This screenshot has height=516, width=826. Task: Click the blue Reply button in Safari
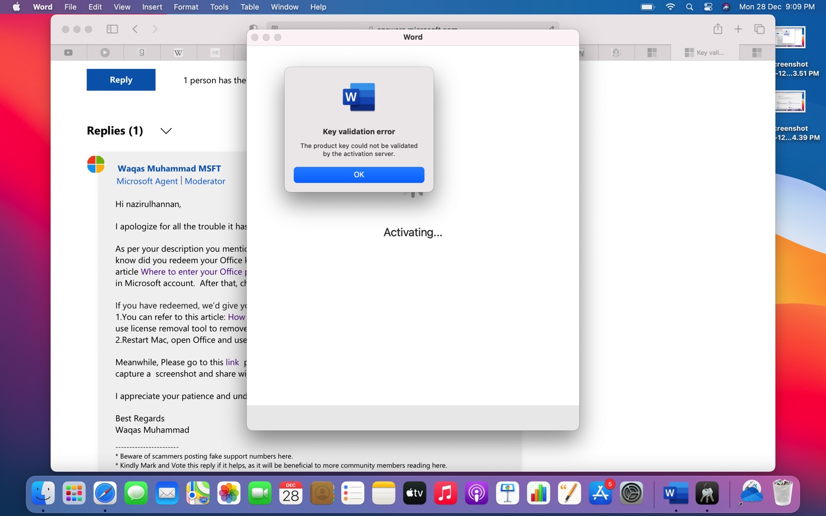click(121, 80)
